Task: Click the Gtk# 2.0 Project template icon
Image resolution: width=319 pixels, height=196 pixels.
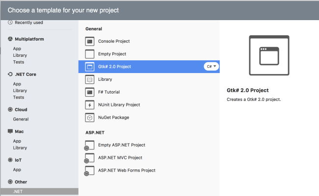Action: pyautogui.click(x=89, y=67)
